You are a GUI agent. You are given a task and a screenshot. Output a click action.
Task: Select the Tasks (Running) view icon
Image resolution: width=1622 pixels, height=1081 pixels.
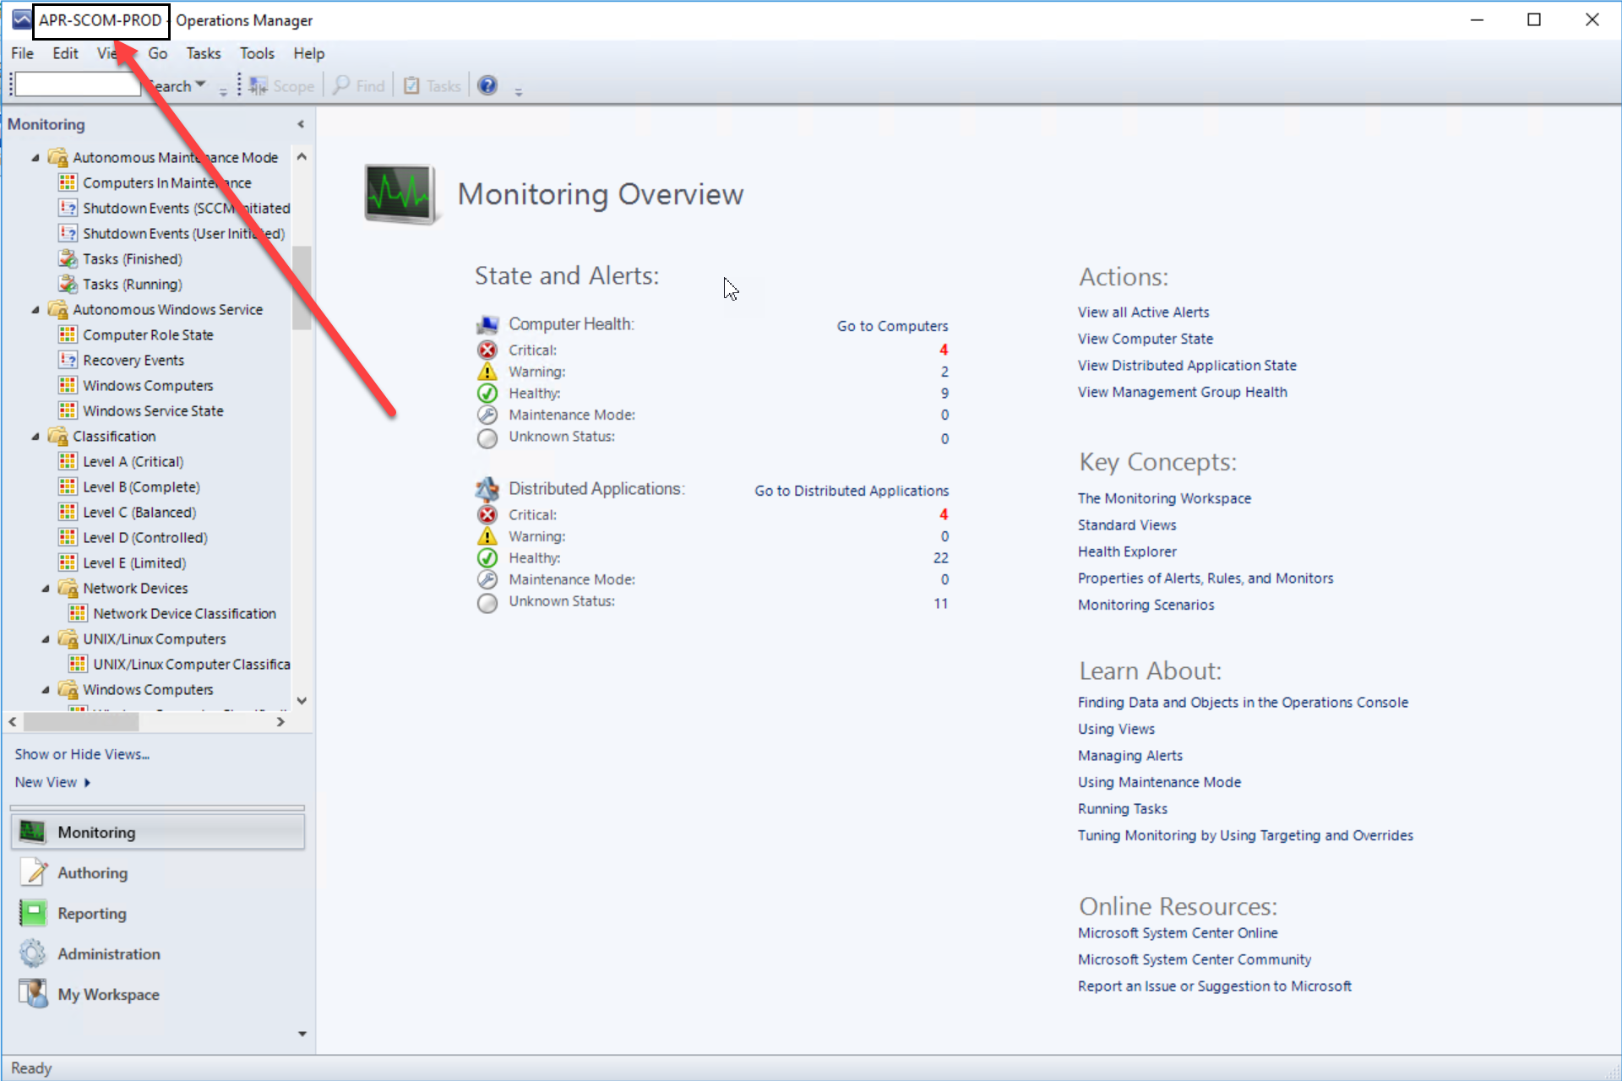pos(68,284)
